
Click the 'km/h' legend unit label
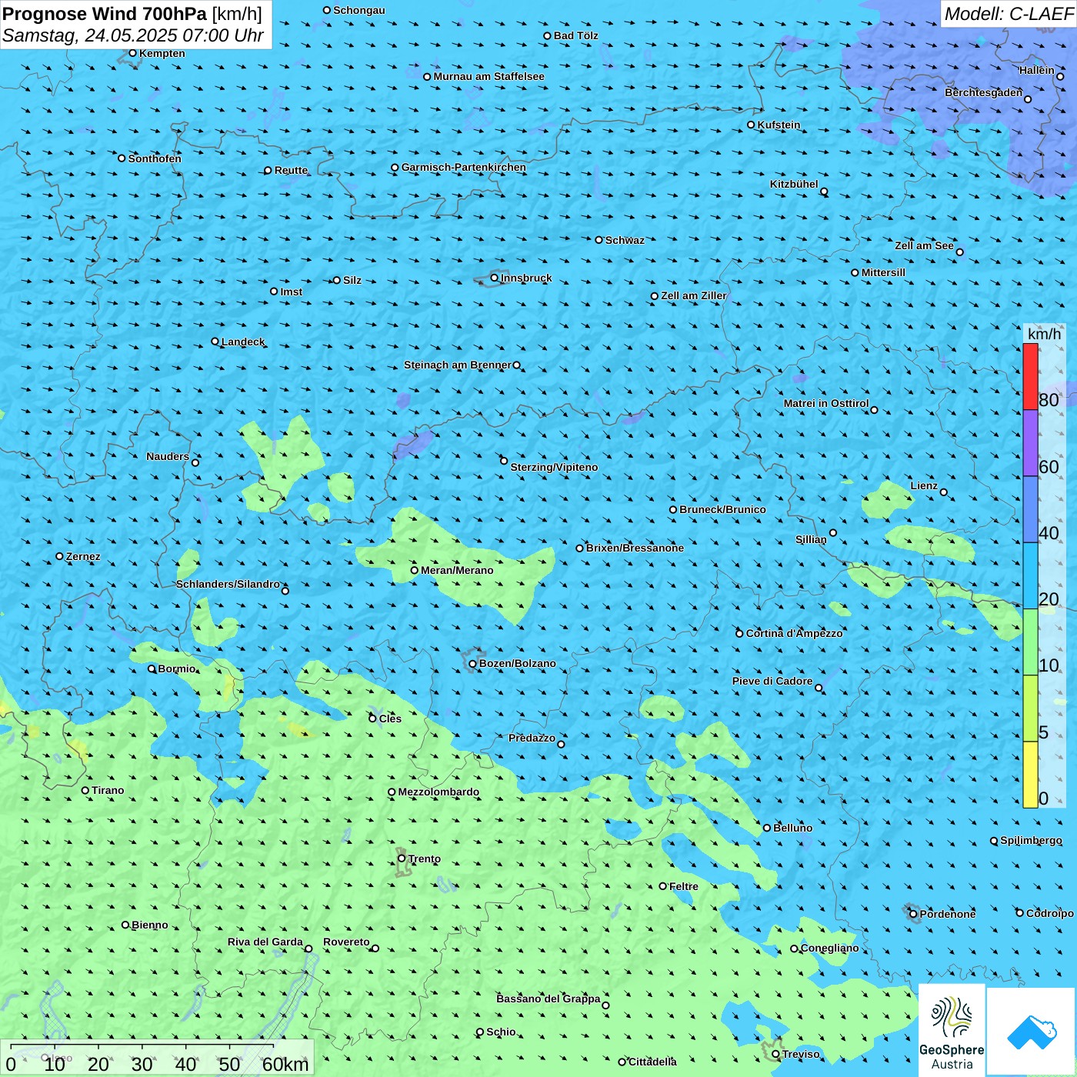coord(1044,334)
